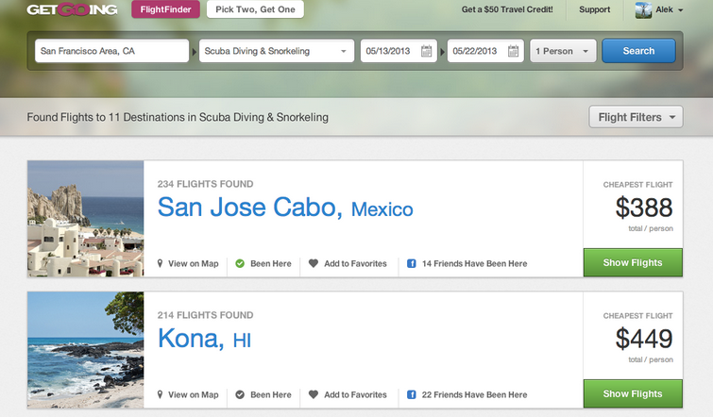Switch to the FlightFinder tab
The width and height of the screenshot is (713, 417).
(164, 10)
